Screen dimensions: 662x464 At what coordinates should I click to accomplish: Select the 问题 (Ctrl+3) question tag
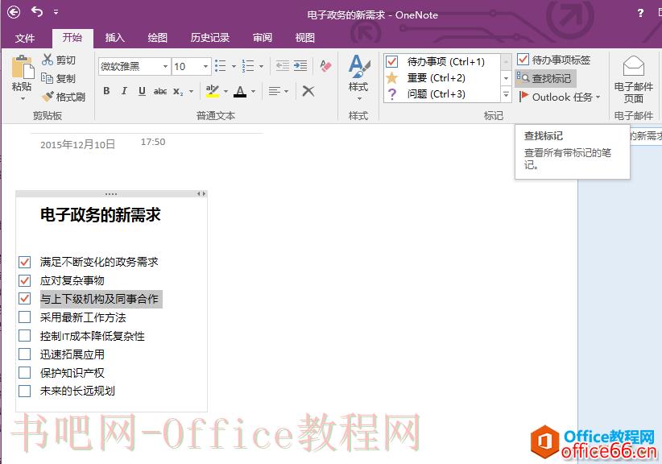pyautogui.click(x=442, y=93)
